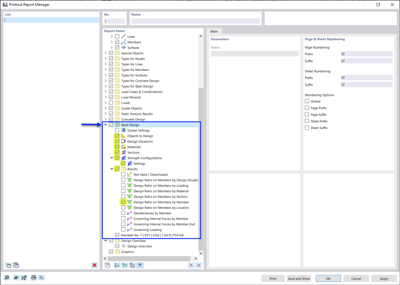Click the invert selection icon
The height and width of the screenshot is (285, 400).
point(125,265)
